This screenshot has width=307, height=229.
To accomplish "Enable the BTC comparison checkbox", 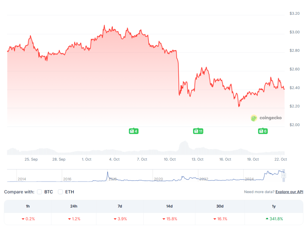I will point(40,192).
